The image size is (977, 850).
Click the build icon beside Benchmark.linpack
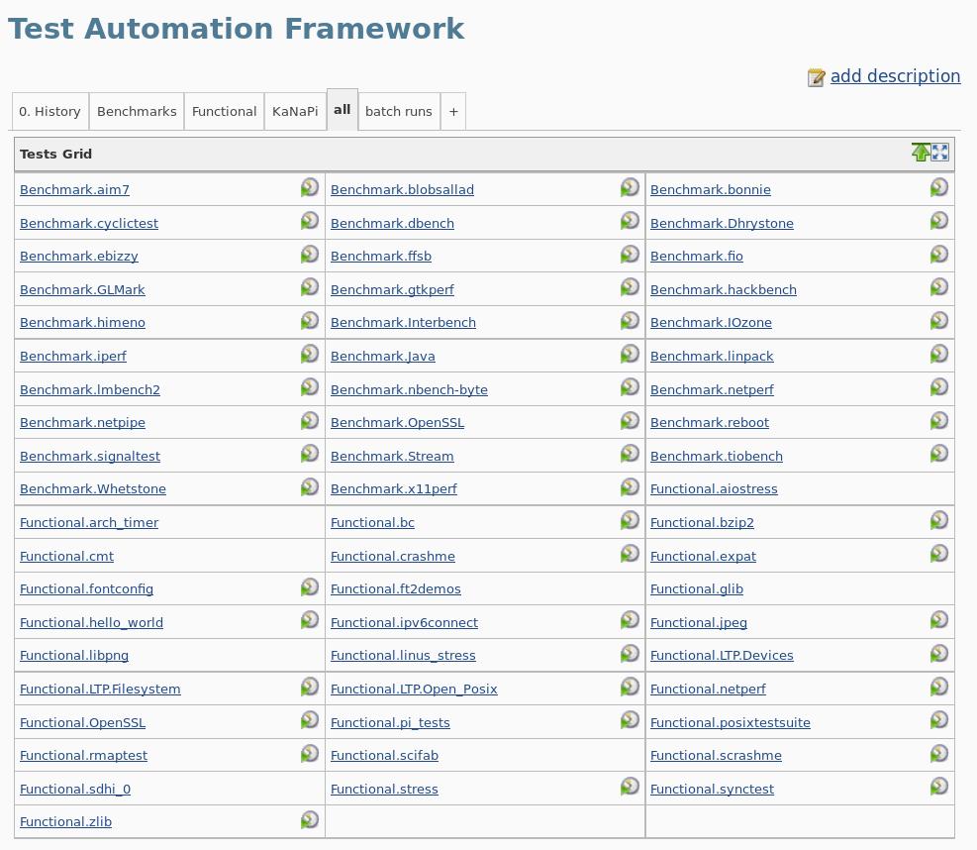[939, 354]
